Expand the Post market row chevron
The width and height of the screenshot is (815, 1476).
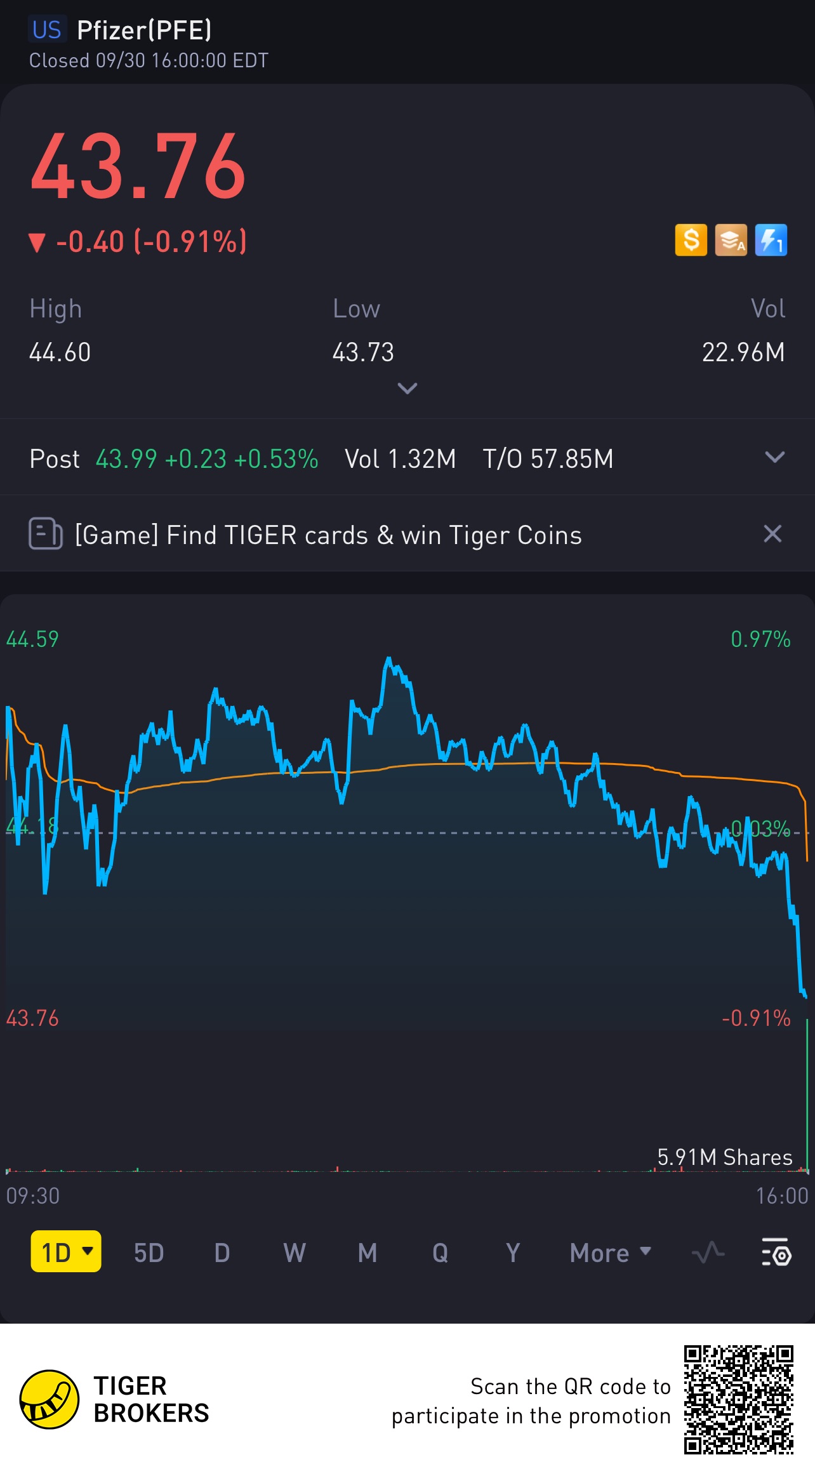775,457
